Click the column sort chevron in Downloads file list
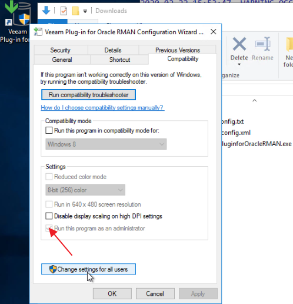The width and height of the screenshot is (293, 304). click(x=255, y=101)
